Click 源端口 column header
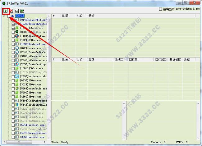Image resolution: width=202 pixels, height=146 pixels. [121, 59]
